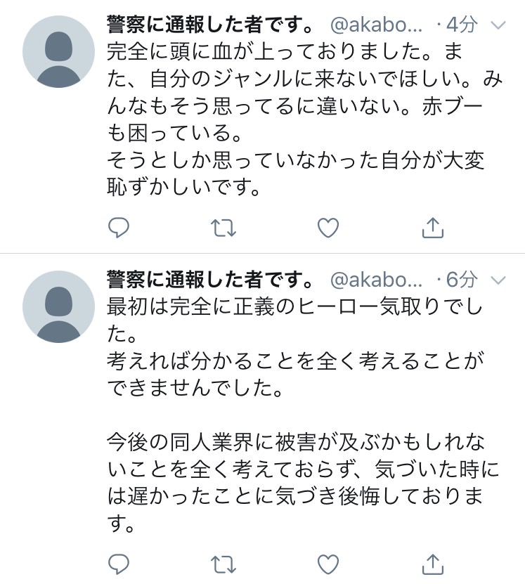Like the 4分 tweet
The image size is (525, 584).
328,228
